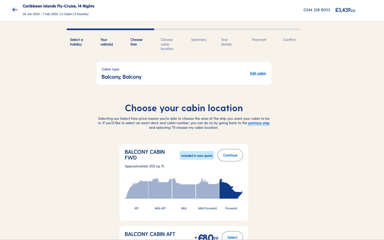The width and height of the screenshot is (384, 240).
Task: Follow the 'previous step' link
Action: pyautogui.click(x=259, y=123)
